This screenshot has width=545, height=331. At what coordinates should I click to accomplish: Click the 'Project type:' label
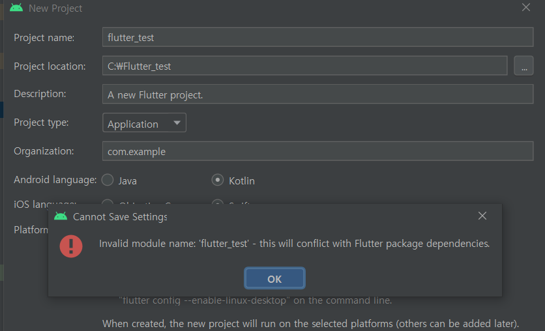[x=41, y=122]
